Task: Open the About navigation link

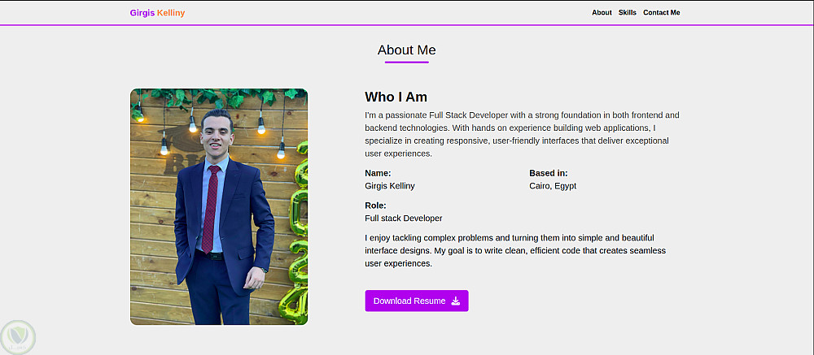Action: [602, 13]
